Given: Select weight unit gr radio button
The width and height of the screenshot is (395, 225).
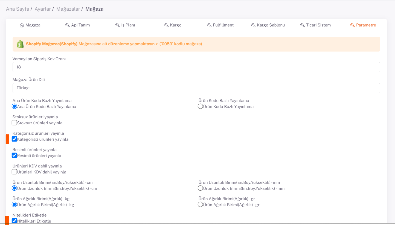Looking at the screenshot, I should point(200,205).
